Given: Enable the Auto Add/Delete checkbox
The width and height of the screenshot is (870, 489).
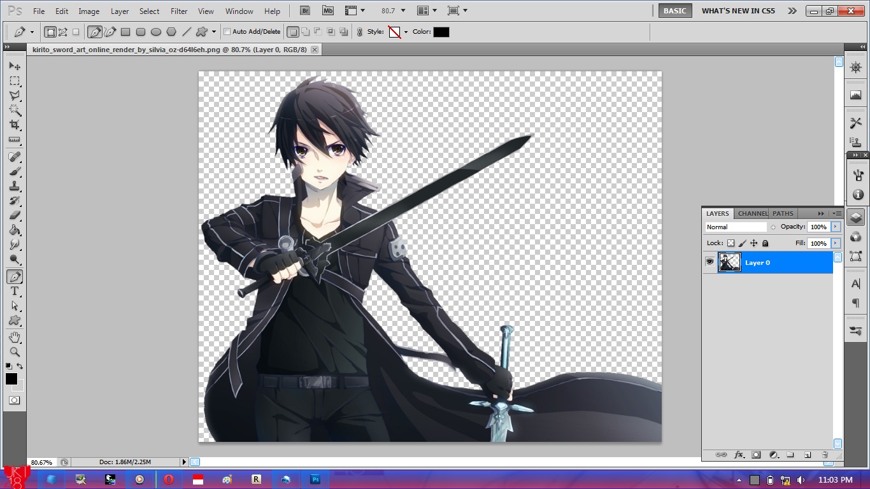Looking at the screenshot, I should point(227,32).
